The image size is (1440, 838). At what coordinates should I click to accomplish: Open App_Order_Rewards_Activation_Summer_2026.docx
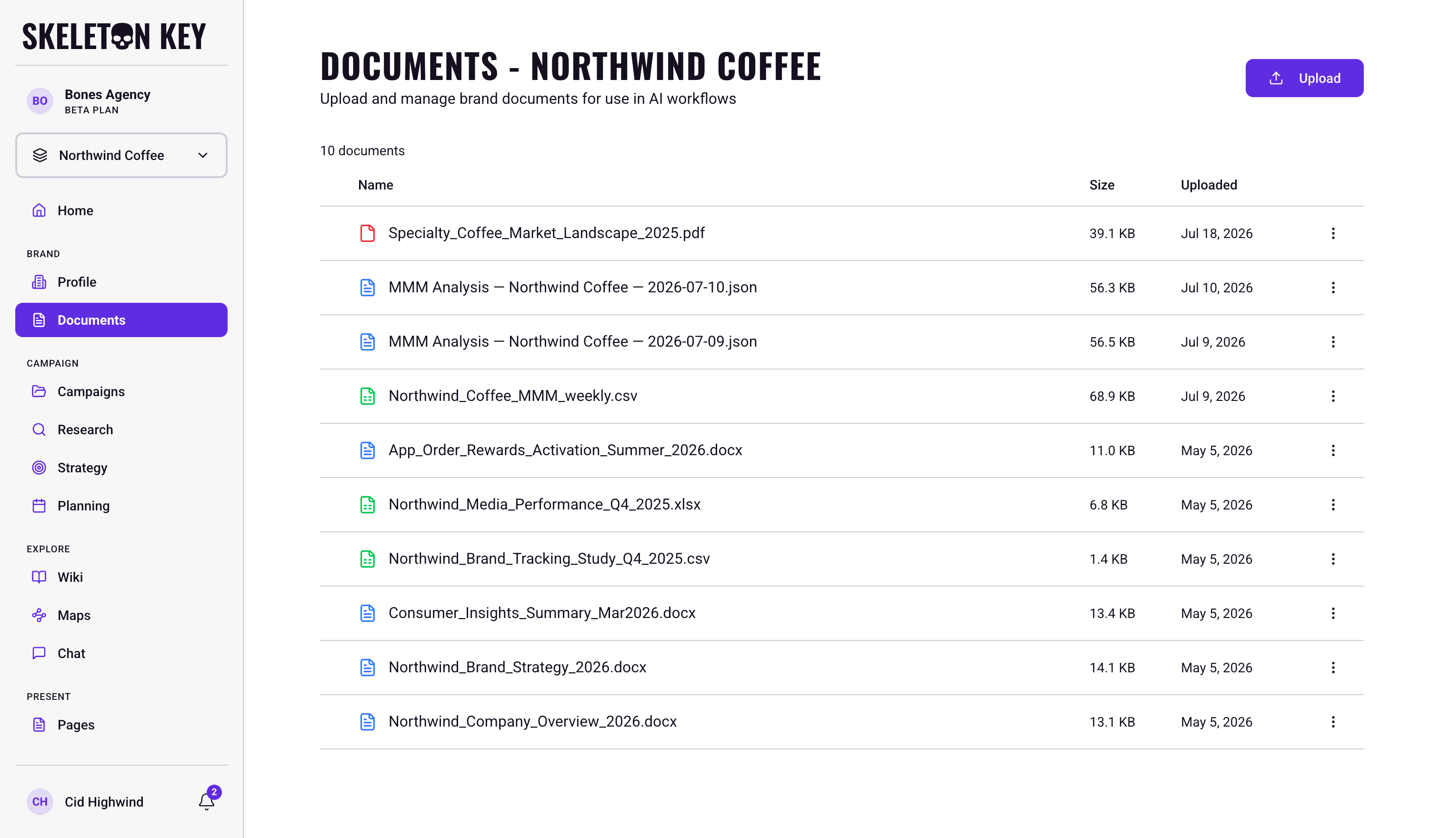[x=565, y=450]
